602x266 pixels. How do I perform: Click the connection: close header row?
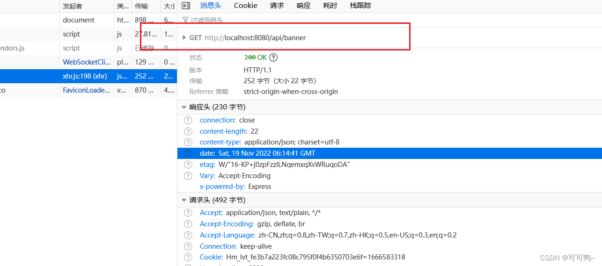tap(389, 120)
